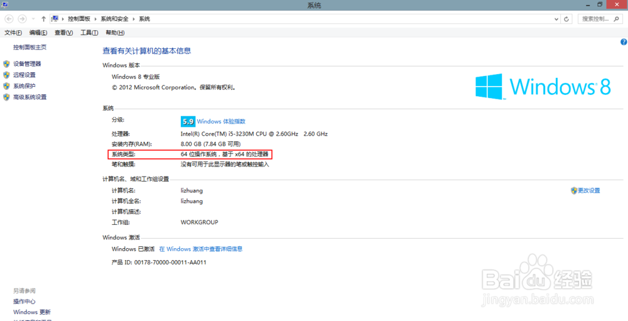
Task: Click the Windows 8 logo
Action: coord(543,86)
